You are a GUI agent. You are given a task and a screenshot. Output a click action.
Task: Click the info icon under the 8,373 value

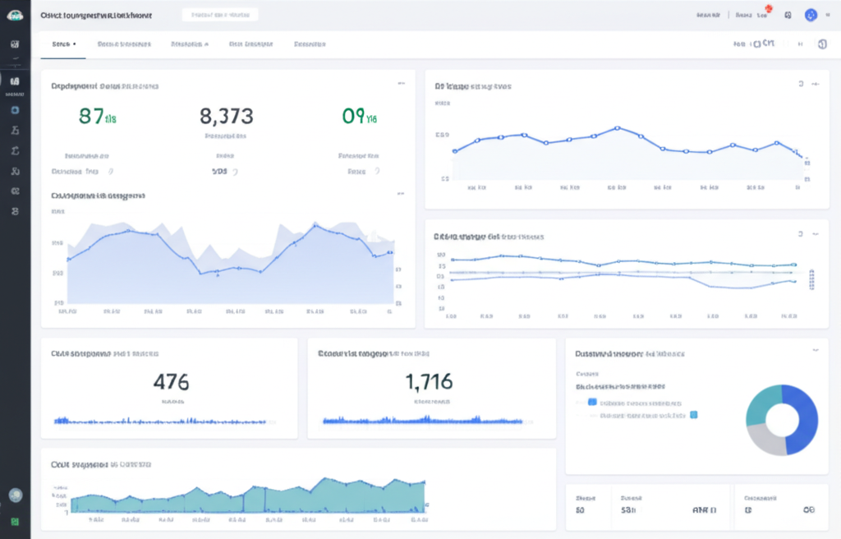coord(235,173)
